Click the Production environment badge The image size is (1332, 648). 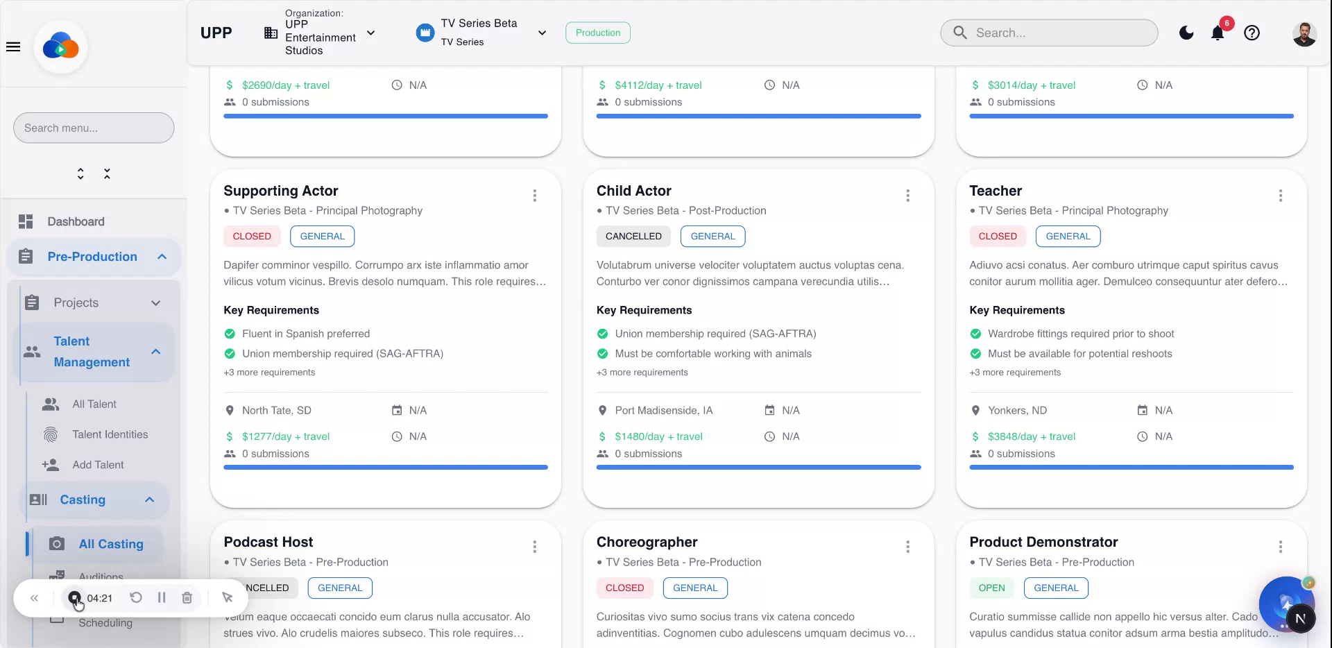click(597, 33)
